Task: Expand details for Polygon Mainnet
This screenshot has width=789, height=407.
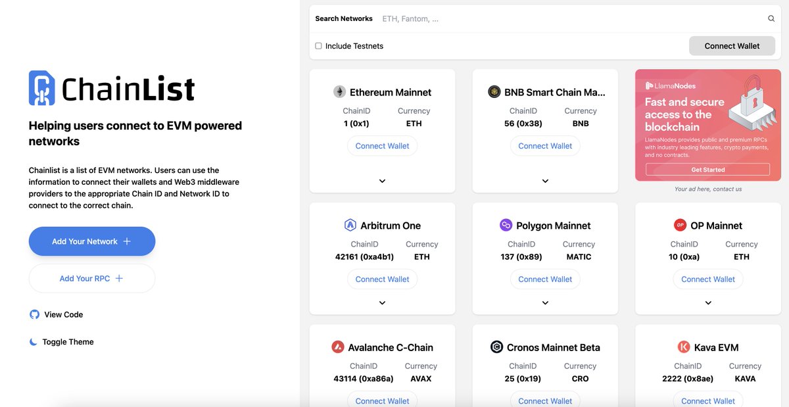Action: click(x=545, y=302)
